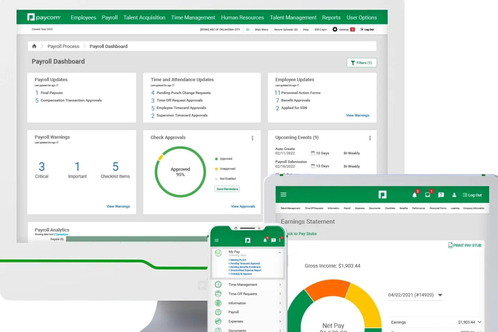The height and width of the screenshot is (332, 498).
Task: Open User Options menu
Action: point(362,17)
